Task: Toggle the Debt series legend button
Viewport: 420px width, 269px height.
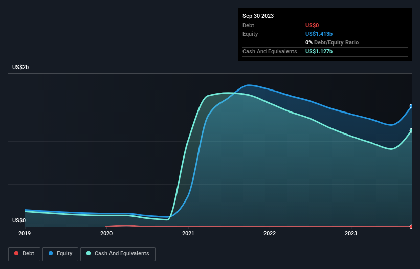Action: [25, 254]
